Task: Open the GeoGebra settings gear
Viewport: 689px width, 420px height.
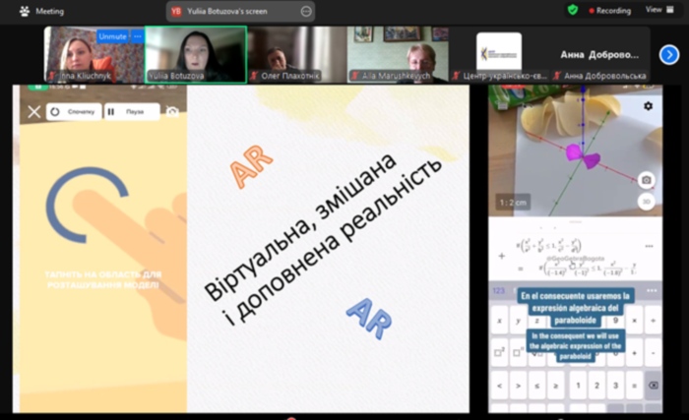Action: point(648,106)
